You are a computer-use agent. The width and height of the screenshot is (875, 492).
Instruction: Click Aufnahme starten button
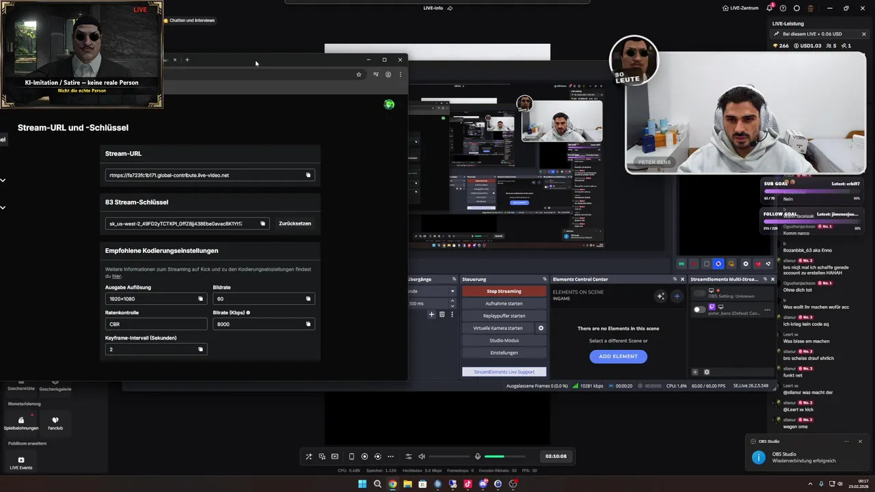504,303
